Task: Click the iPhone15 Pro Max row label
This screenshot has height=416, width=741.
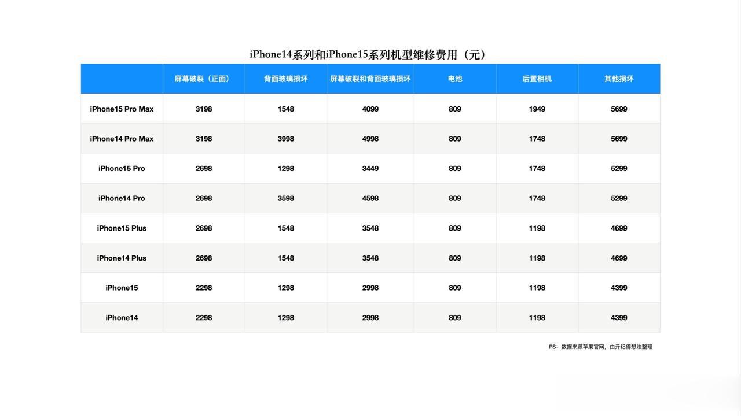Action: pyautogui.click(x=122, y=109)
